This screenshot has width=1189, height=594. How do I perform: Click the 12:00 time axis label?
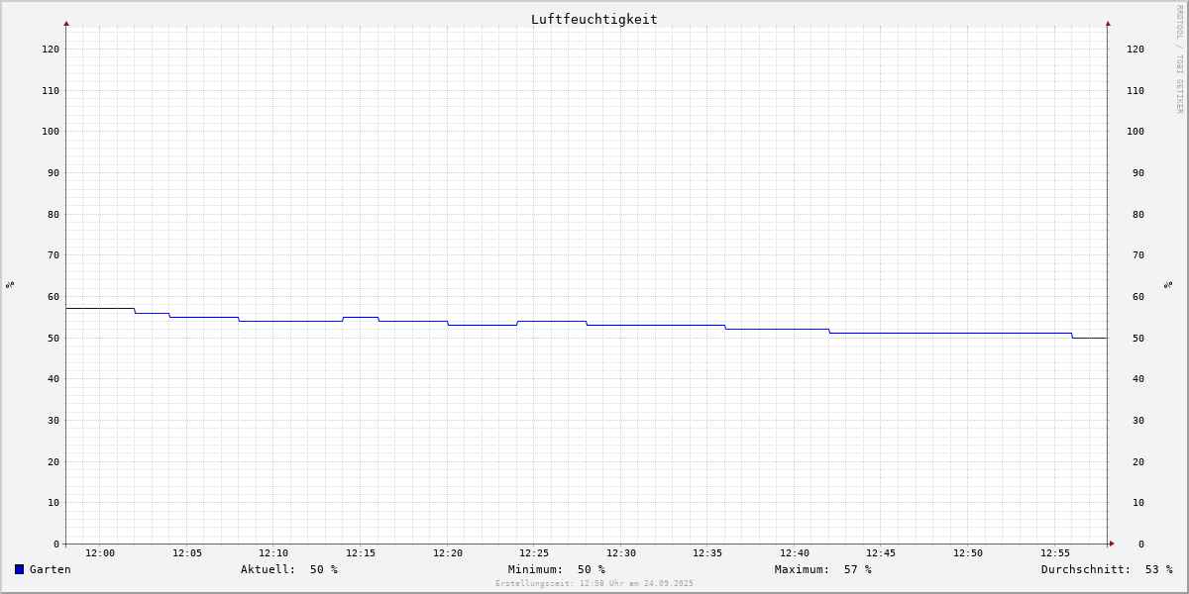(x=100, y=553)
